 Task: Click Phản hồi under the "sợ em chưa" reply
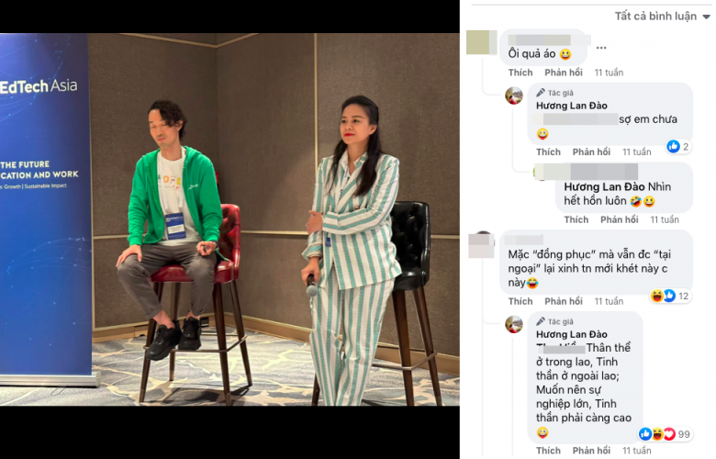coord(591,152)
